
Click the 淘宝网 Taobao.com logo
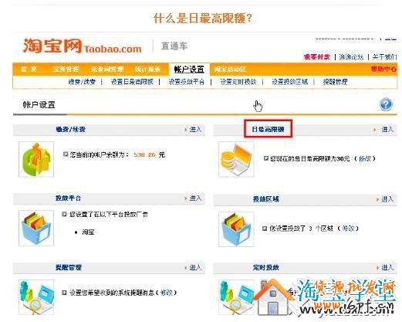[x=83, y=46]
